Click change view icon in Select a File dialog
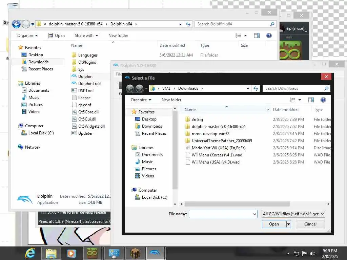The height and width of the screenshot is (260, 347). coord(292,100)
